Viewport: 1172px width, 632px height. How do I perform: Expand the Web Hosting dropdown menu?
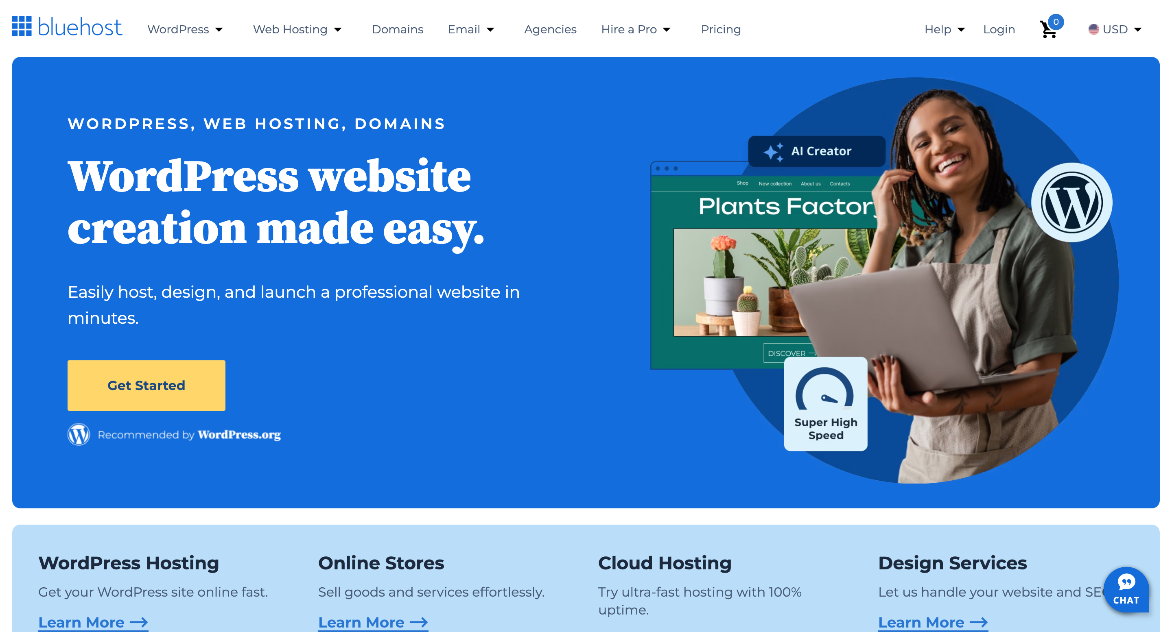(x=297, y=30)
